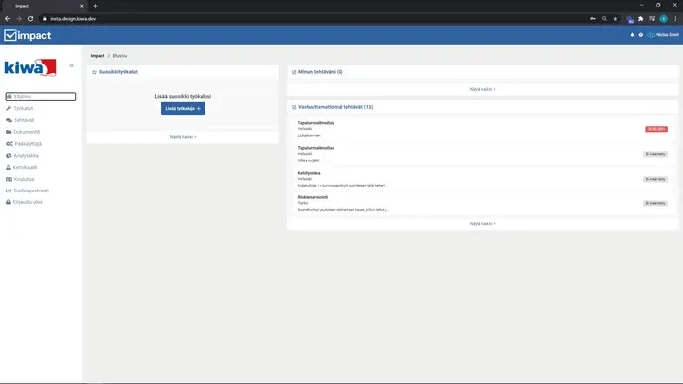
Task: Click the red due date badge
Action: (x=656, y=129)
